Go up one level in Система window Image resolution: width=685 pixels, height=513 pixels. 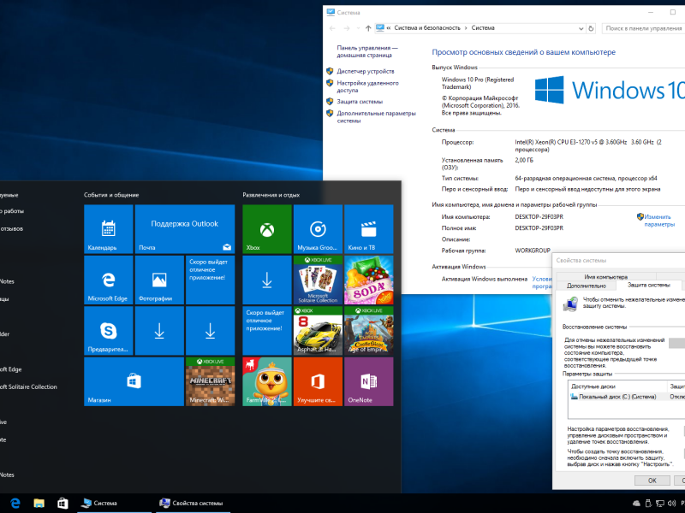[x=368, y=28]
